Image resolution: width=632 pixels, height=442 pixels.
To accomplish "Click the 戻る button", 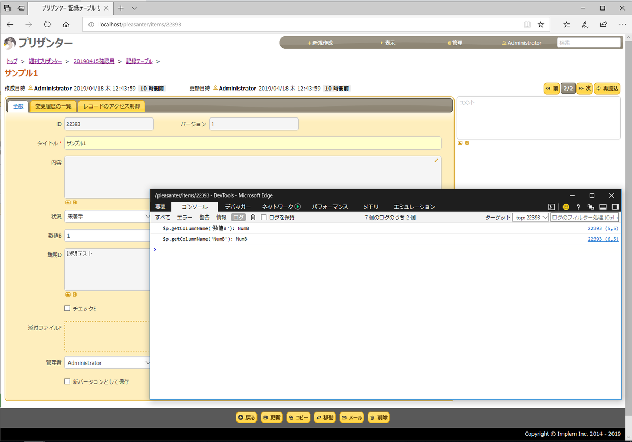I will (x=246, y=417).
